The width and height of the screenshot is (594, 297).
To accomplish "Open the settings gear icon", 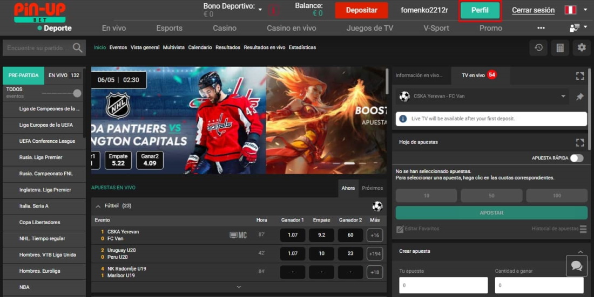I will (582, 47).
